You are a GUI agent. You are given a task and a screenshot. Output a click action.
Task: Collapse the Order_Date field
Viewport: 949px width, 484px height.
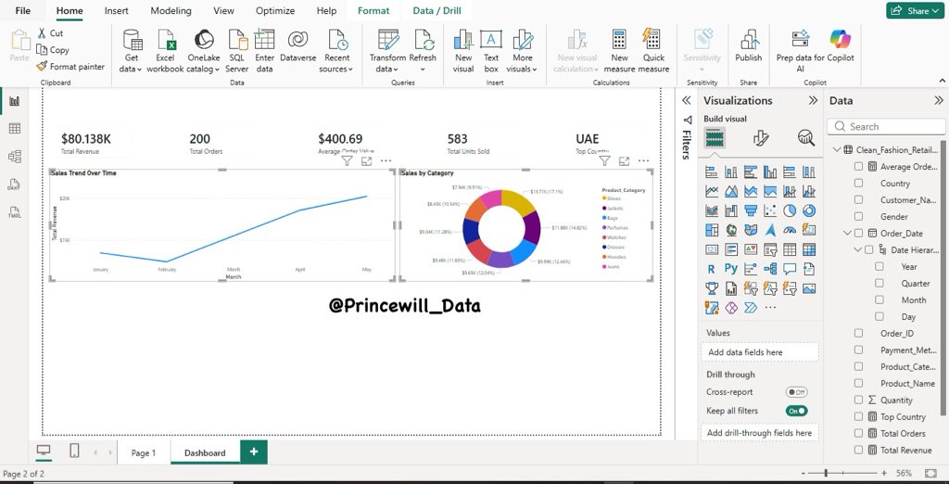tap(847, 234)
